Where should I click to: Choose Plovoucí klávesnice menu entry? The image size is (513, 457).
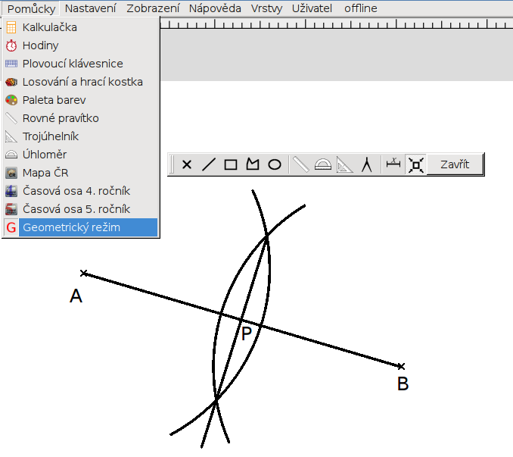(x=81, y=64)
